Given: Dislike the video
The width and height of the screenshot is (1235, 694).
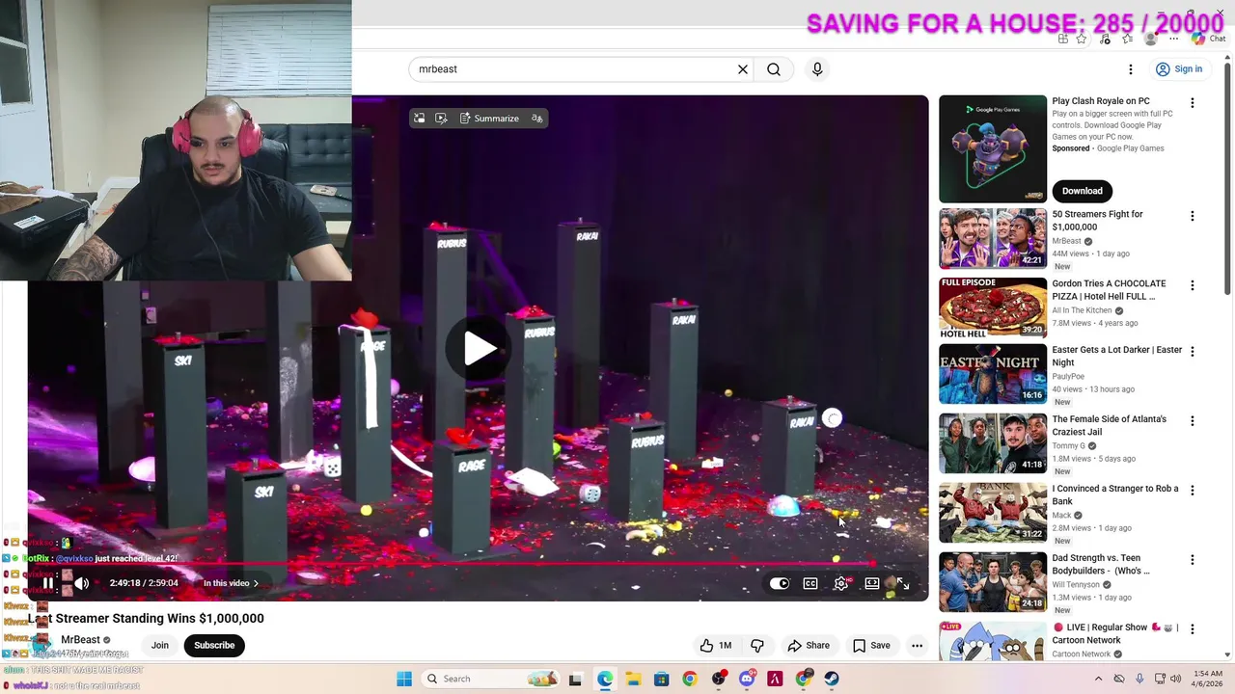Looking at the screenshot, I should point(757,646).
